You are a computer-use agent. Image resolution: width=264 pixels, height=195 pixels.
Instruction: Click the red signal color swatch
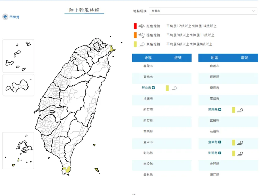(135, 26)
